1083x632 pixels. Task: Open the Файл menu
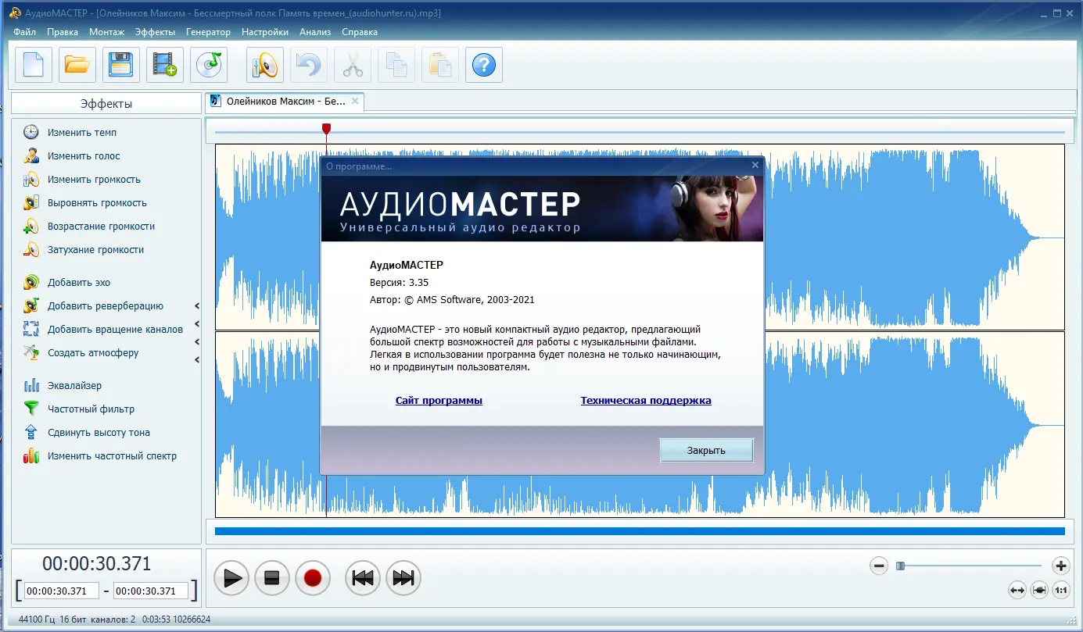(x=25, y=32)
